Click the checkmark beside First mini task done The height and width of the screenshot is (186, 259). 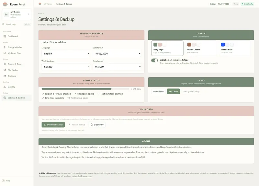tap(43, 98)
